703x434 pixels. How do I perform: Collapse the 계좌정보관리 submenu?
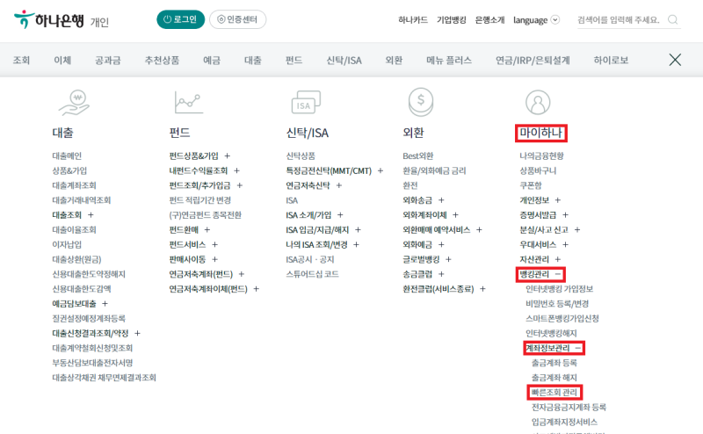[578, 348]
